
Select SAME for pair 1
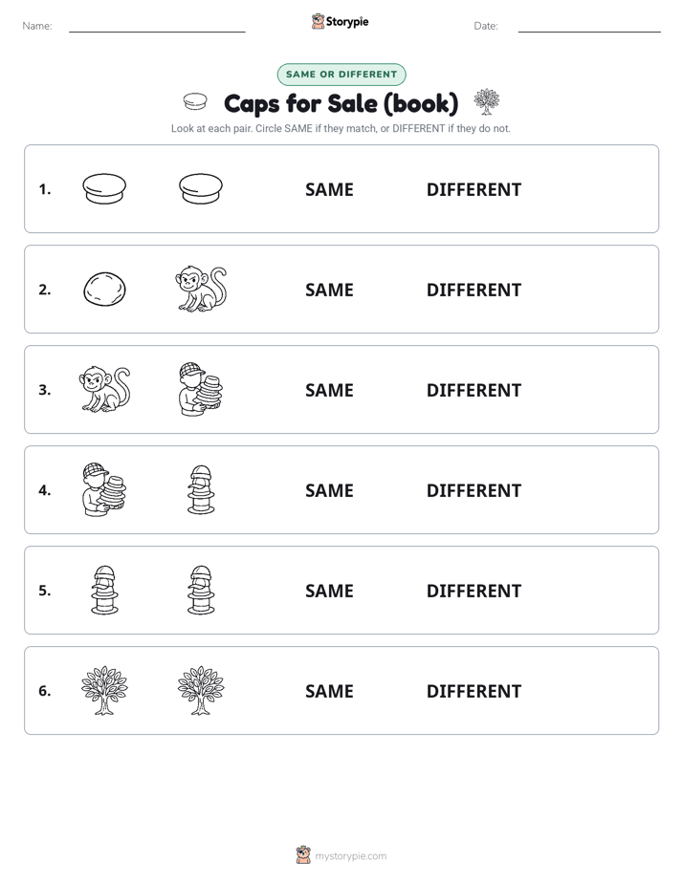click(329, 190)
